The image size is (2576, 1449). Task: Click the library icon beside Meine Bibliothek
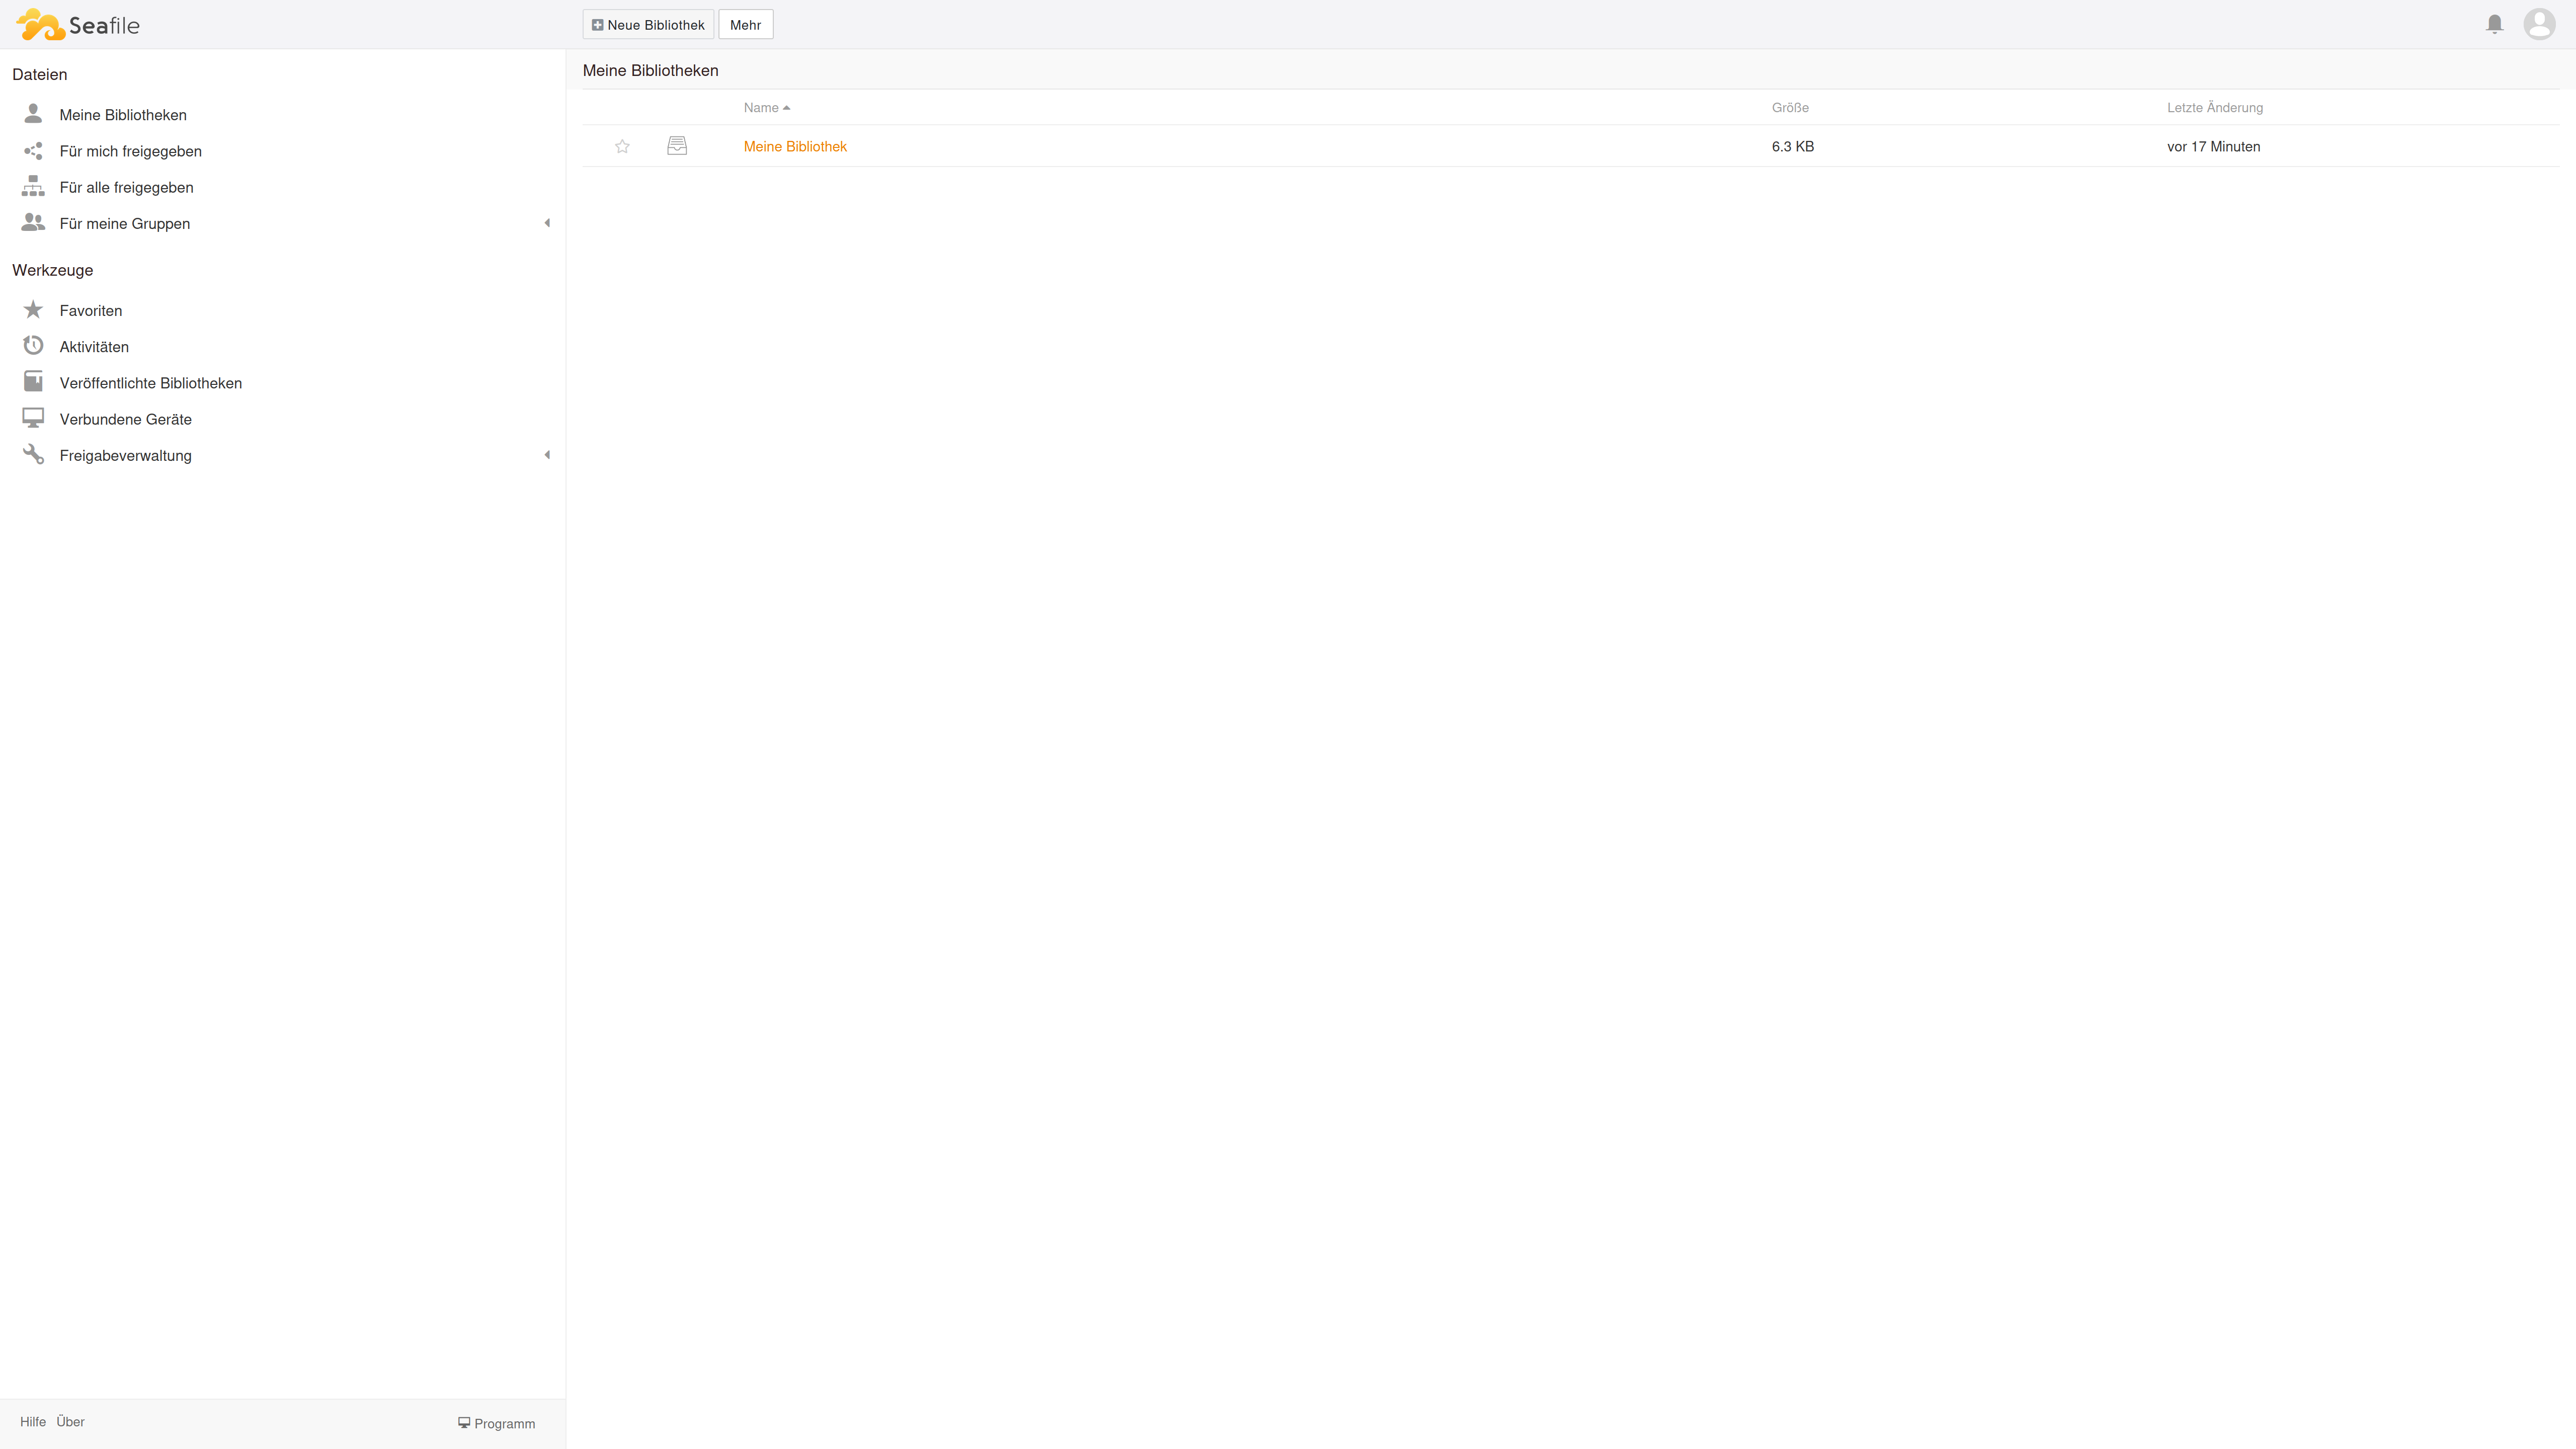point(677,146)
